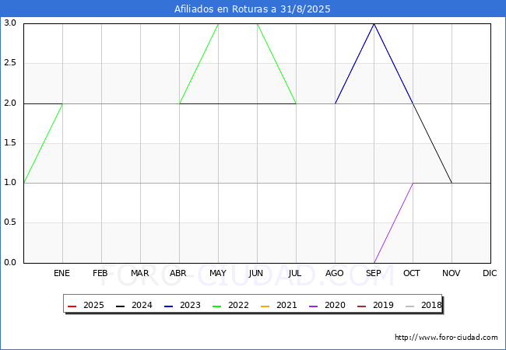506x350 pixels.
Task: Click the ABR month axis label
Action: (x=178, y=273)
